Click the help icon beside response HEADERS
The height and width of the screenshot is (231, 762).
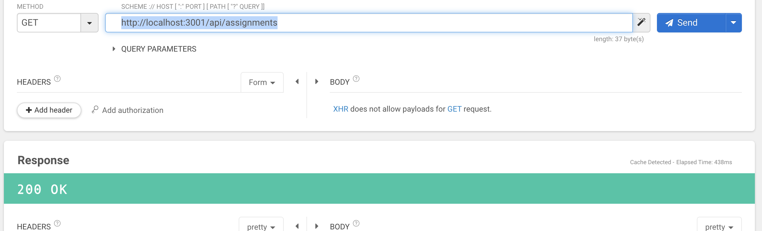coord(57,223)
